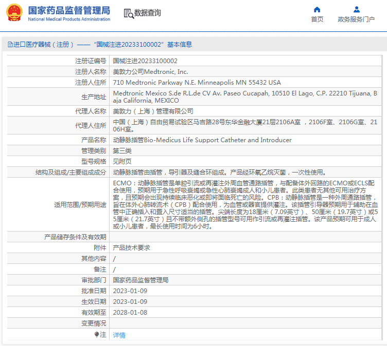Click the 审批部门 row label

pyautogui.click(x=94, y=280)
